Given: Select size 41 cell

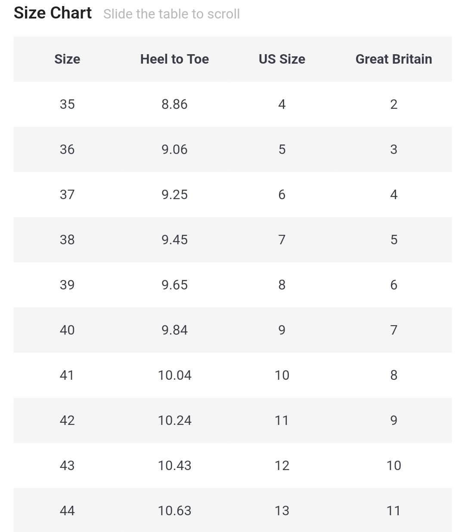Looking at the screenshot, I should coord(67,375).
